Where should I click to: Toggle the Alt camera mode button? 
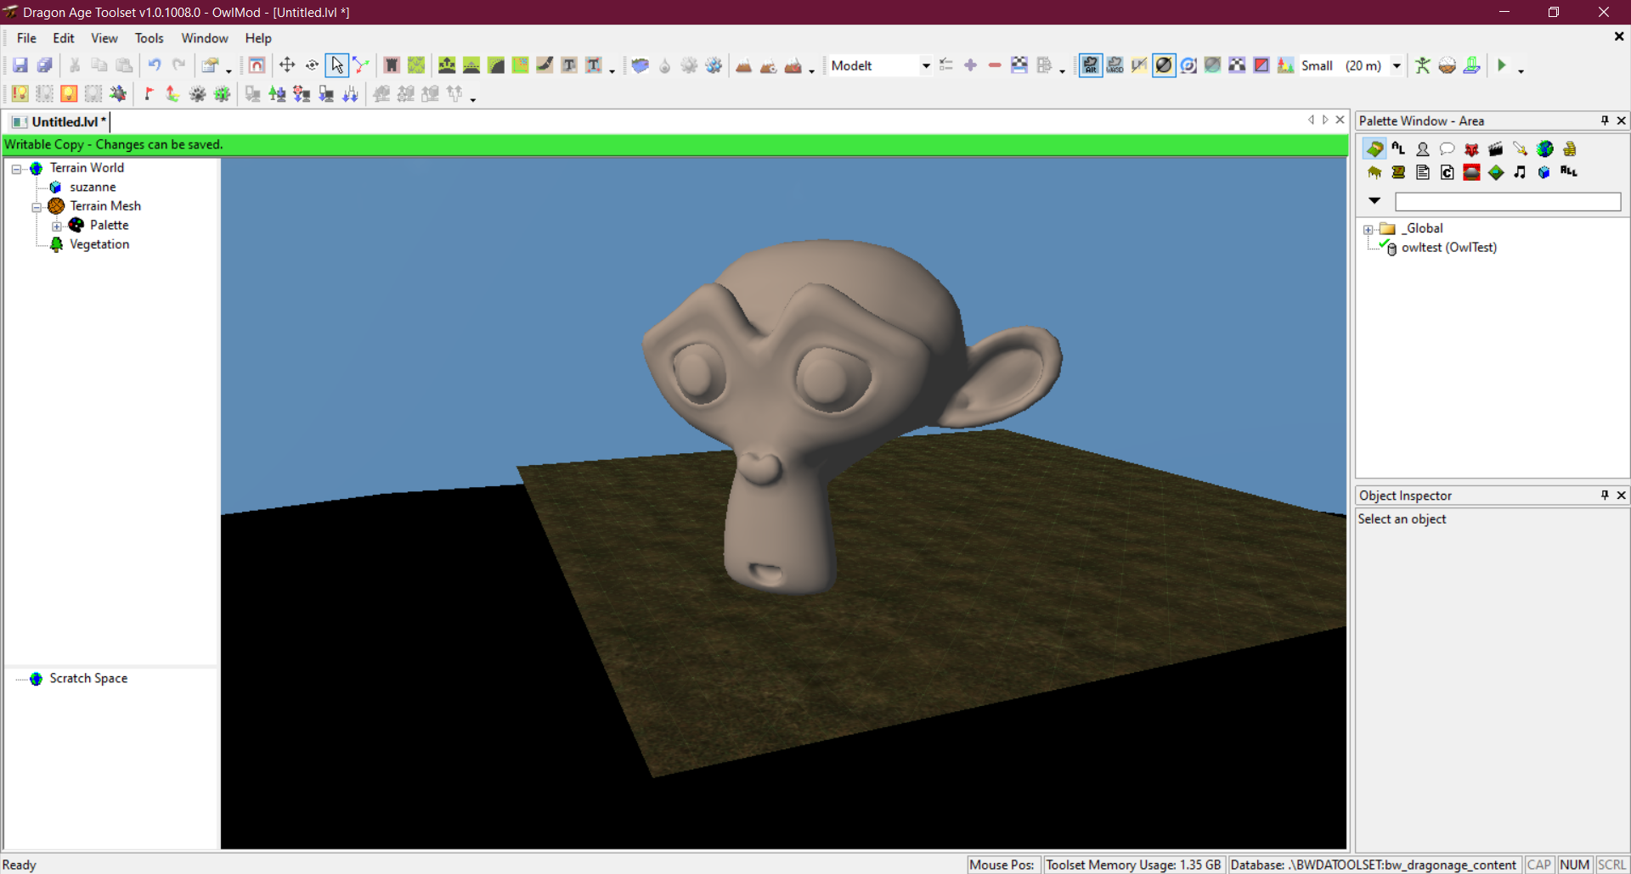(x=1091, y=65)
